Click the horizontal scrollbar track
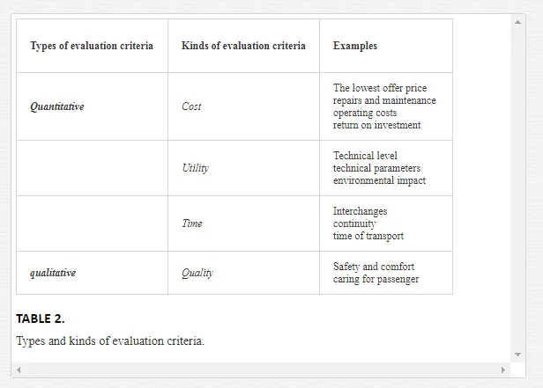Viewport: 543px width, 388px height. [261, 370]
